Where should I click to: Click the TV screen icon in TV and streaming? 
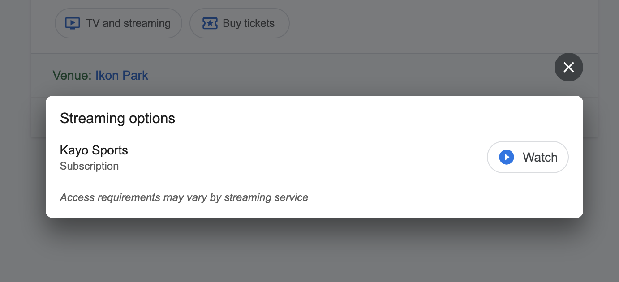72,23
